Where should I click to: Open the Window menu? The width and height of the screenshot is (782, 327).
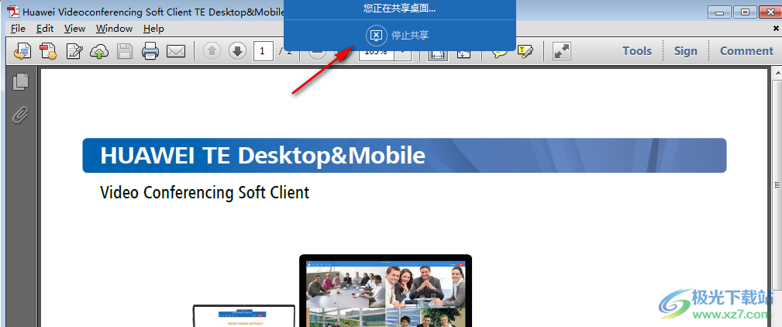click(x=114, y=29)
